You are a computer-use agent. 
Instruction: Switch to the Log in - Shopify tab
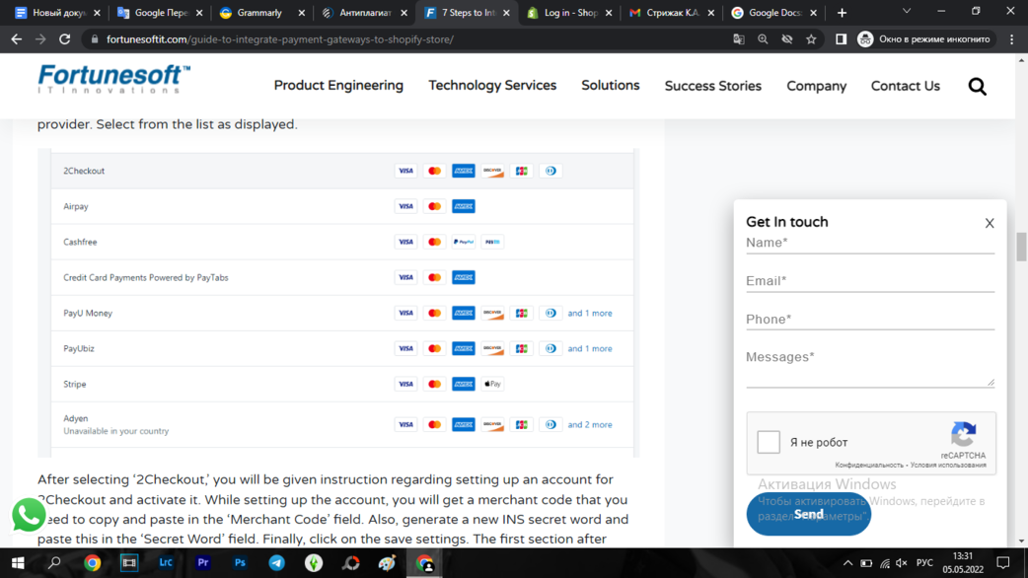[x=569, y=13]
